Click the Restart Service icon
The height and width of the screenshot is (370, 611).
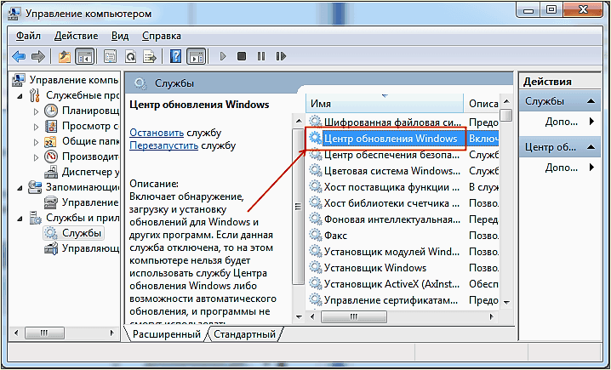(x=281, y=56)
